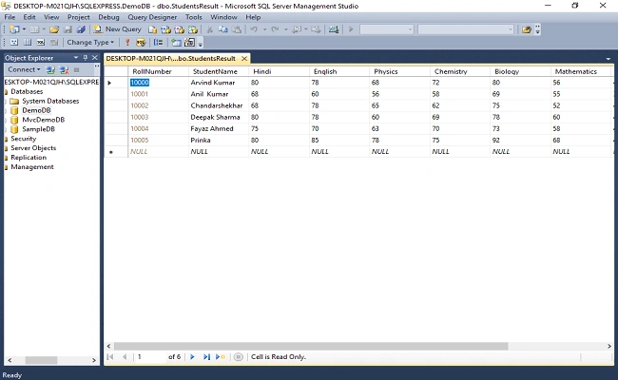The width and height of the screenshot is (618, 380).
Task: Open the Query Designer menu
Action: [x=152, y=17]
